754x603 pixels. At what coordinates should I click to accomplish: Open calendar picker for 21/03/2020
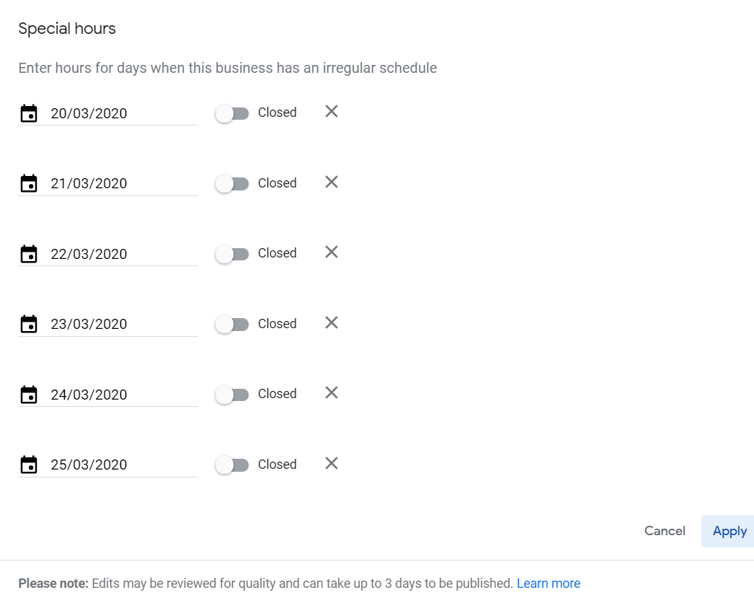tap(29, 183)
